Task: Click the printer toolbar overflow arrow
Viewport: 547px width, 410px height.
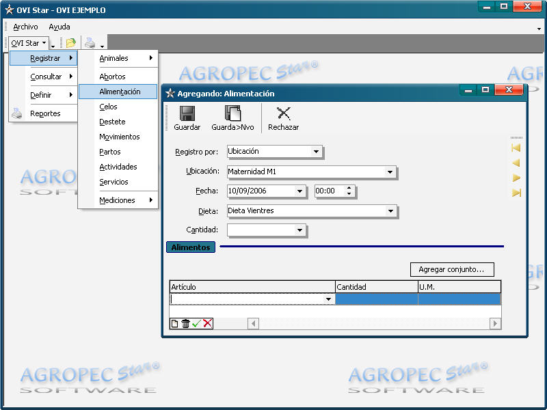Action: pos(102,46)
